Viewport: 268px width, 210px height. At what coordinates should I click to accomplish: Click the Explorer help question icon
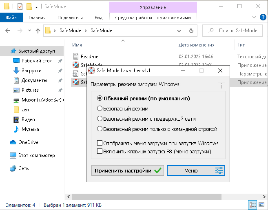pyautogui.click(x=263, y=17)
